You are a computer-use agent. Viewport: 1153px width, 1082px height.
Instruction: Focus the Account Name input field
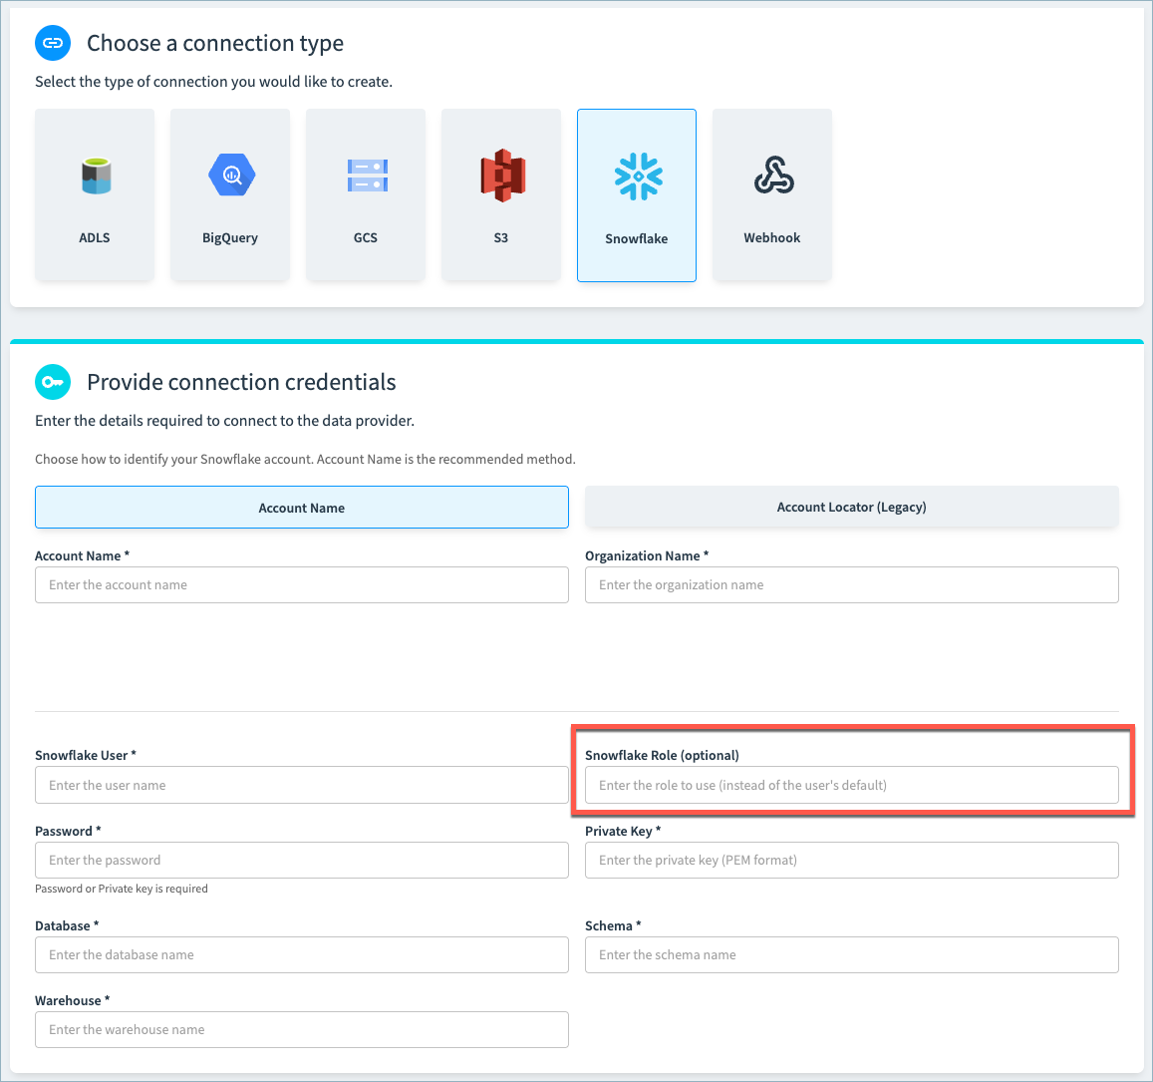coord(302,585)
